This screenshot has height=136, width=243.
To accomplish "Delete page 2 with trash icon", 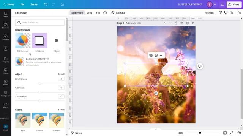I will (x=187, y=23).
